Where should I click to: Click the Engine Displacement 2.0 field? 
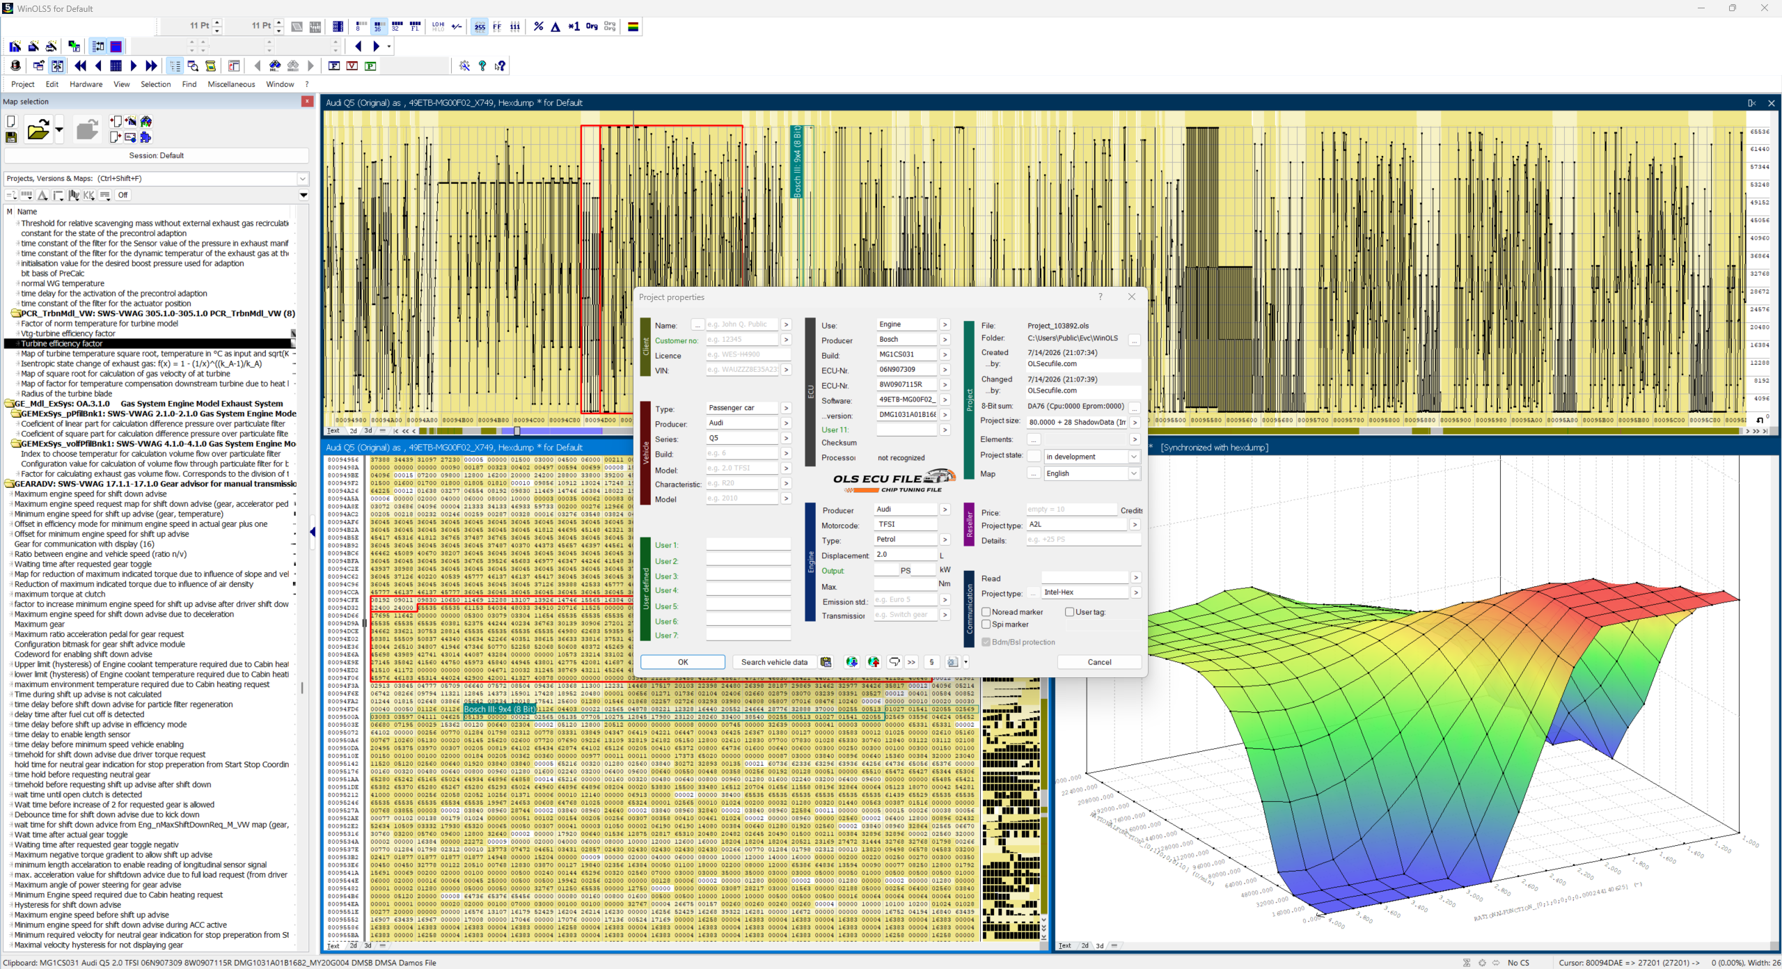click(x=906, y=555)
